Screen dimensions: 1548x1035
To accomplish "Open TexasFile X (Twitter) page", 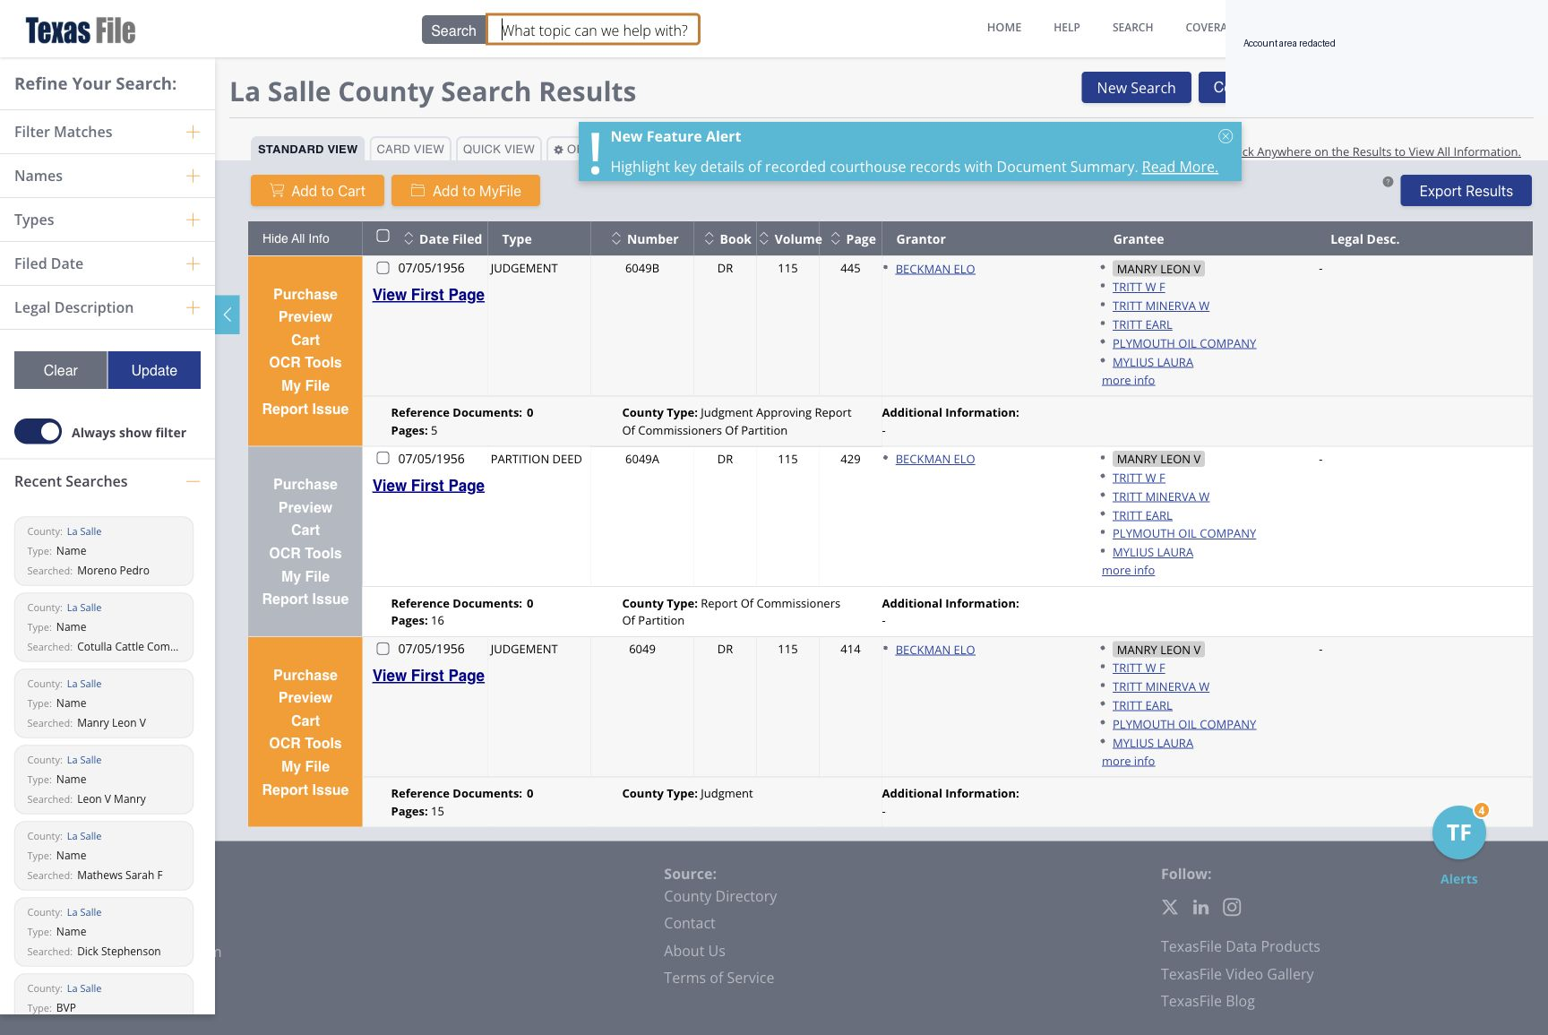I will coord(1170,907).
